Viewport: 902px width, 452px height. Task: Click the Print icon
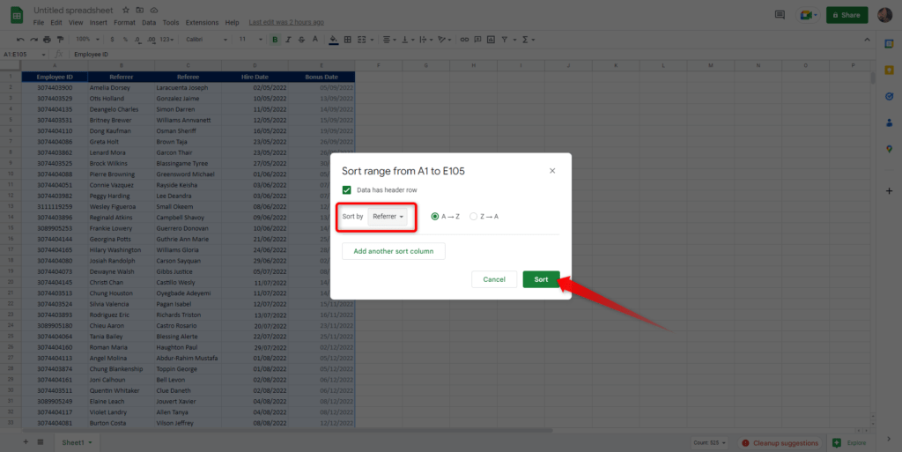coord(48,40)
